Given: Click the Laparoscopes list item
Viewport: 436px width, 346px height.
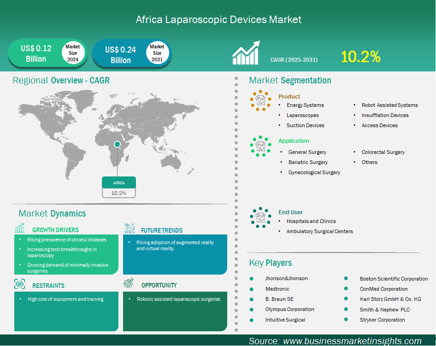Looking at the screenshot, I should [x=302, y=115].
